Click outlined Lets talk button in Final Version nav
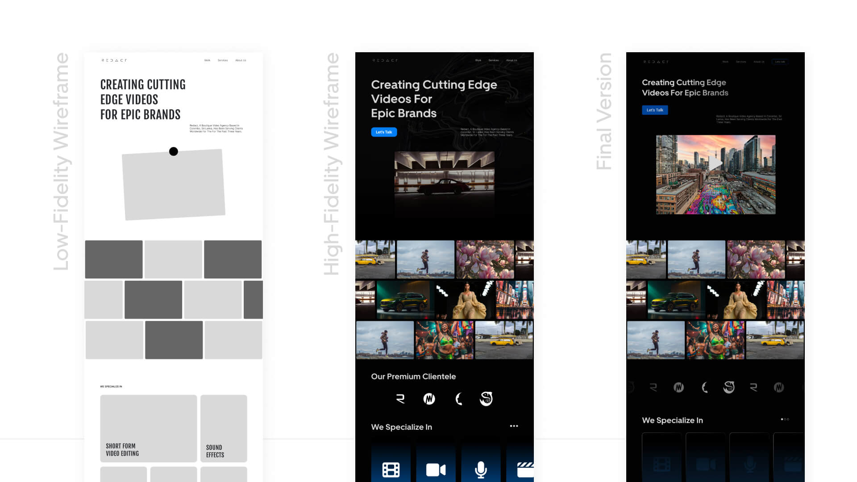This screenshot has height=482, width=857. coord(780,62)
